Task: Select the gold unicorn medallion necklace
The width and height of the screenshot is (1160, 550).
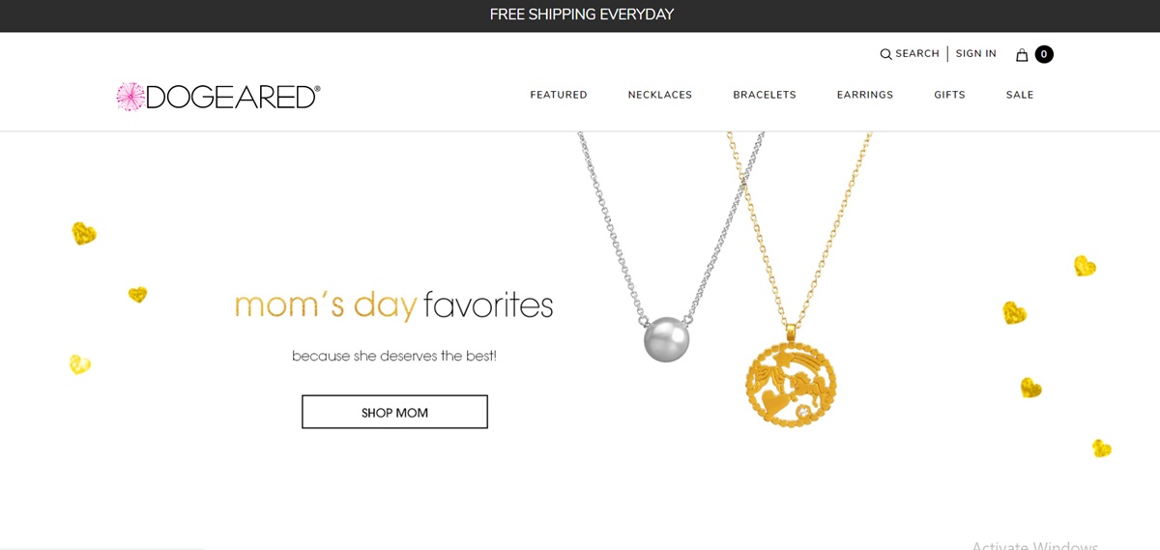Action: pos(792,383)
